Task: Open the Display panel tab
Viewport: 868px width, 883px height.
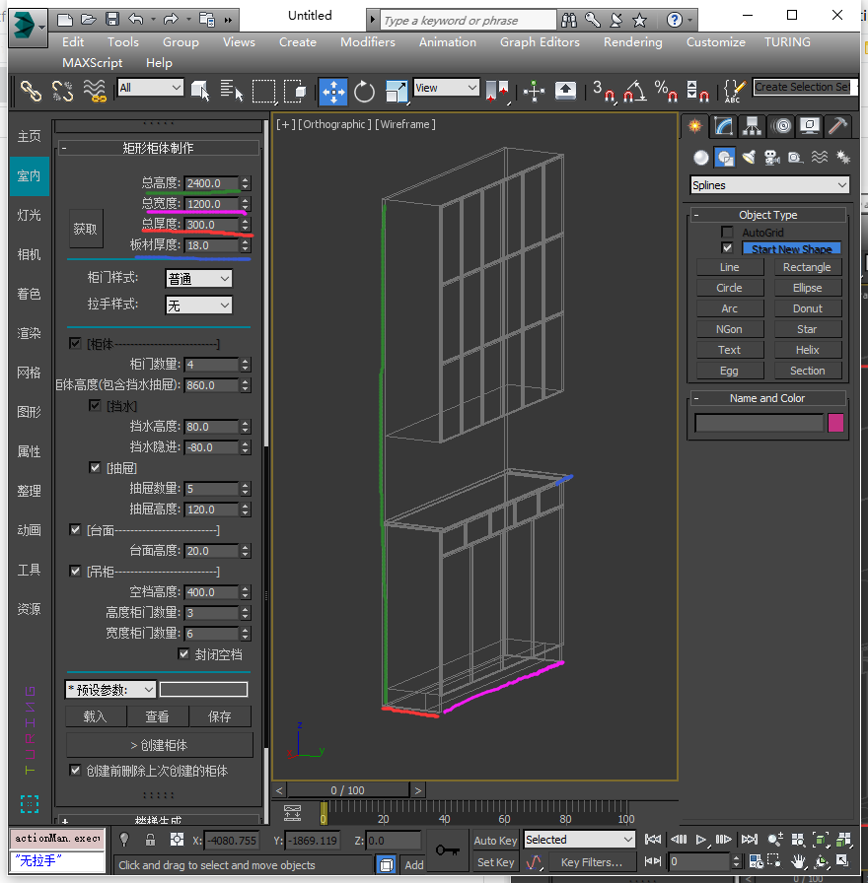Action: tap(810, 126)
